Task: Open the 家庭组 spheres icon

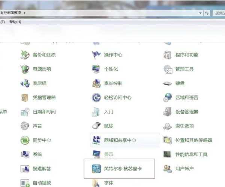Action: pyautogui.click(x=25, y=83)
